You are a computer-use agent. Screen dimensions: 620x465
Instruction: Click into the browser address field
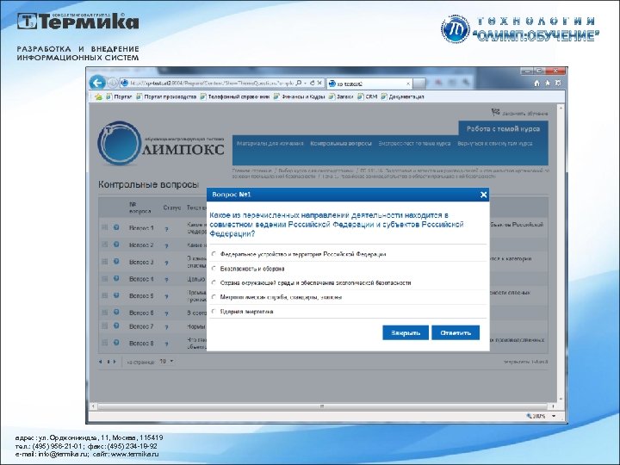pos(212,83)
